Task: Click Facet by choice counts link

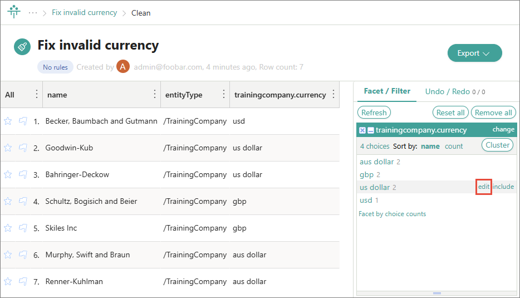Action: [x=392, y=214]
